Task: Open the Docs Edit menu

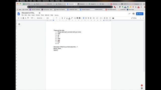Action: (x=26, y=15)
